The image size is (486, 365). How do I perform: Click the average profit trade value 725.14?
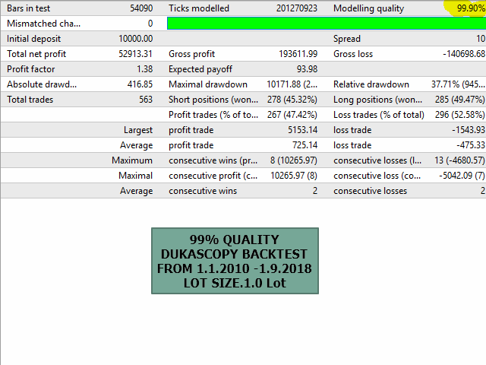[305, 145]
